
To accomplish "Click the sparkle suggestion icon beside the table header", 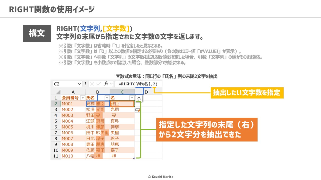I will click(139, 98).
